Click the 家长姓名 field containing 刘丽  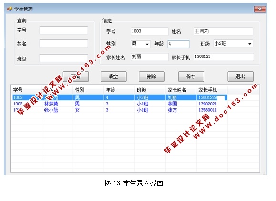coord(150,57)
